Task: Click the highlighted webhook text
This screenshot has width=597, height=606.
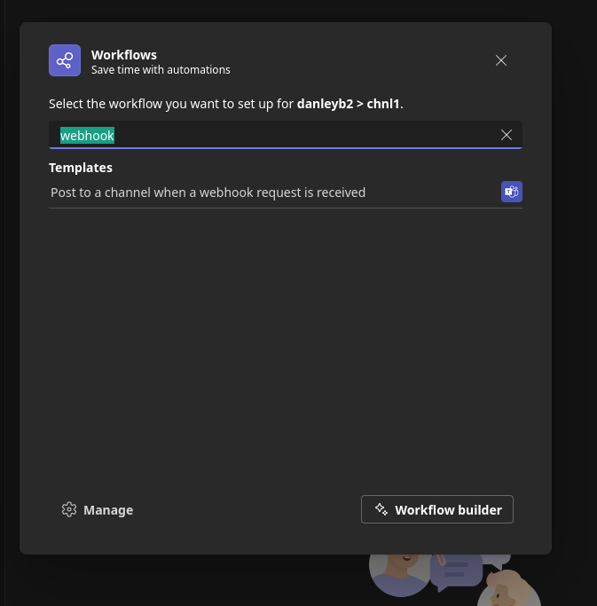Action: click(87, 135)
